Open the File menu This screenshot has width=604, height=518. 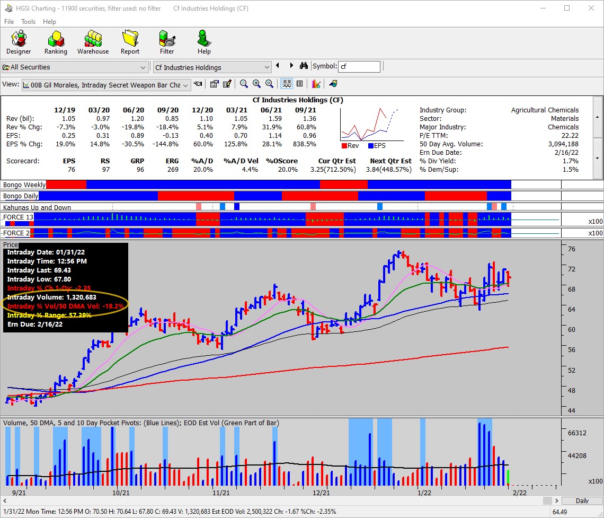9,22
